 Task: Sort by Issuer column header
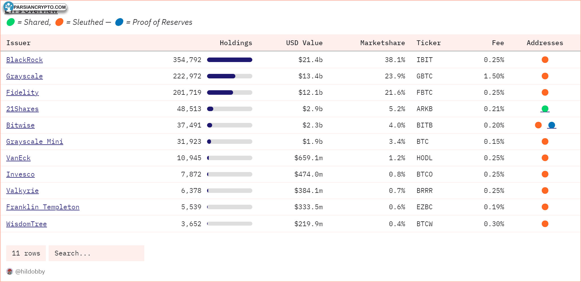coord(18,43)
